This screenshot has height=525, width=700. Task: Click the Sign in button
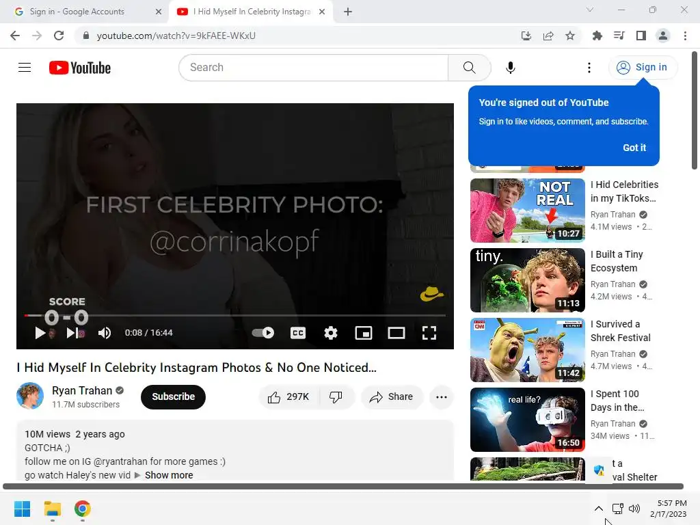click(643, 68)
